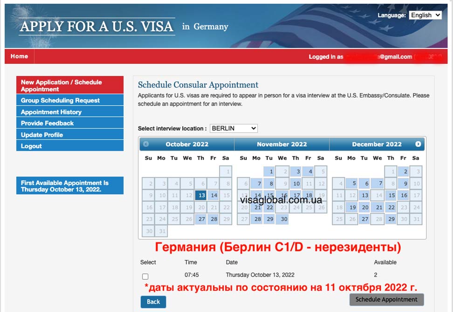This screenshot has width=453, height=312.
Task: Select December 19 in the calendar
Action: pos(351,207)
